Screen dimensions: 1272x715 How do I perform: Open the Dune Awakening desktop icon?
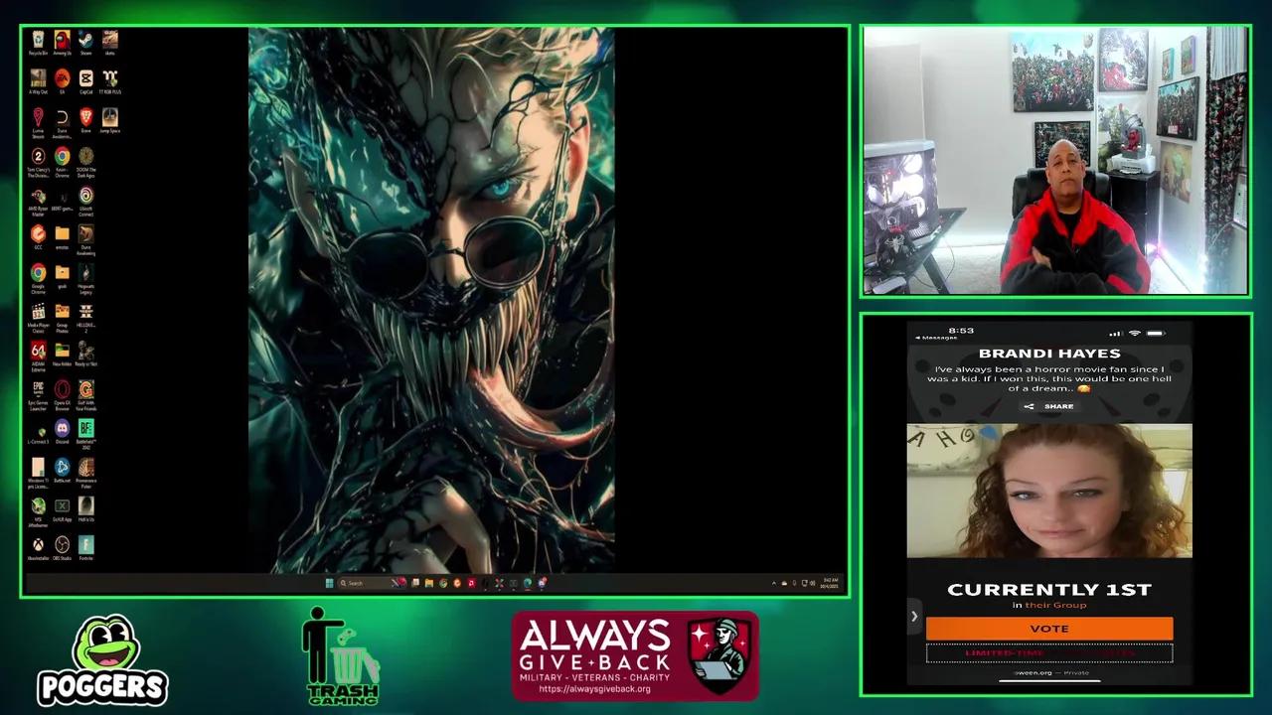click(86, 238)
